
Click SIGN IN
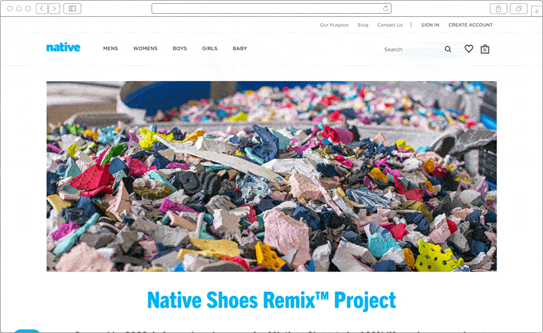pyautogui.click(x=430, y=25)
